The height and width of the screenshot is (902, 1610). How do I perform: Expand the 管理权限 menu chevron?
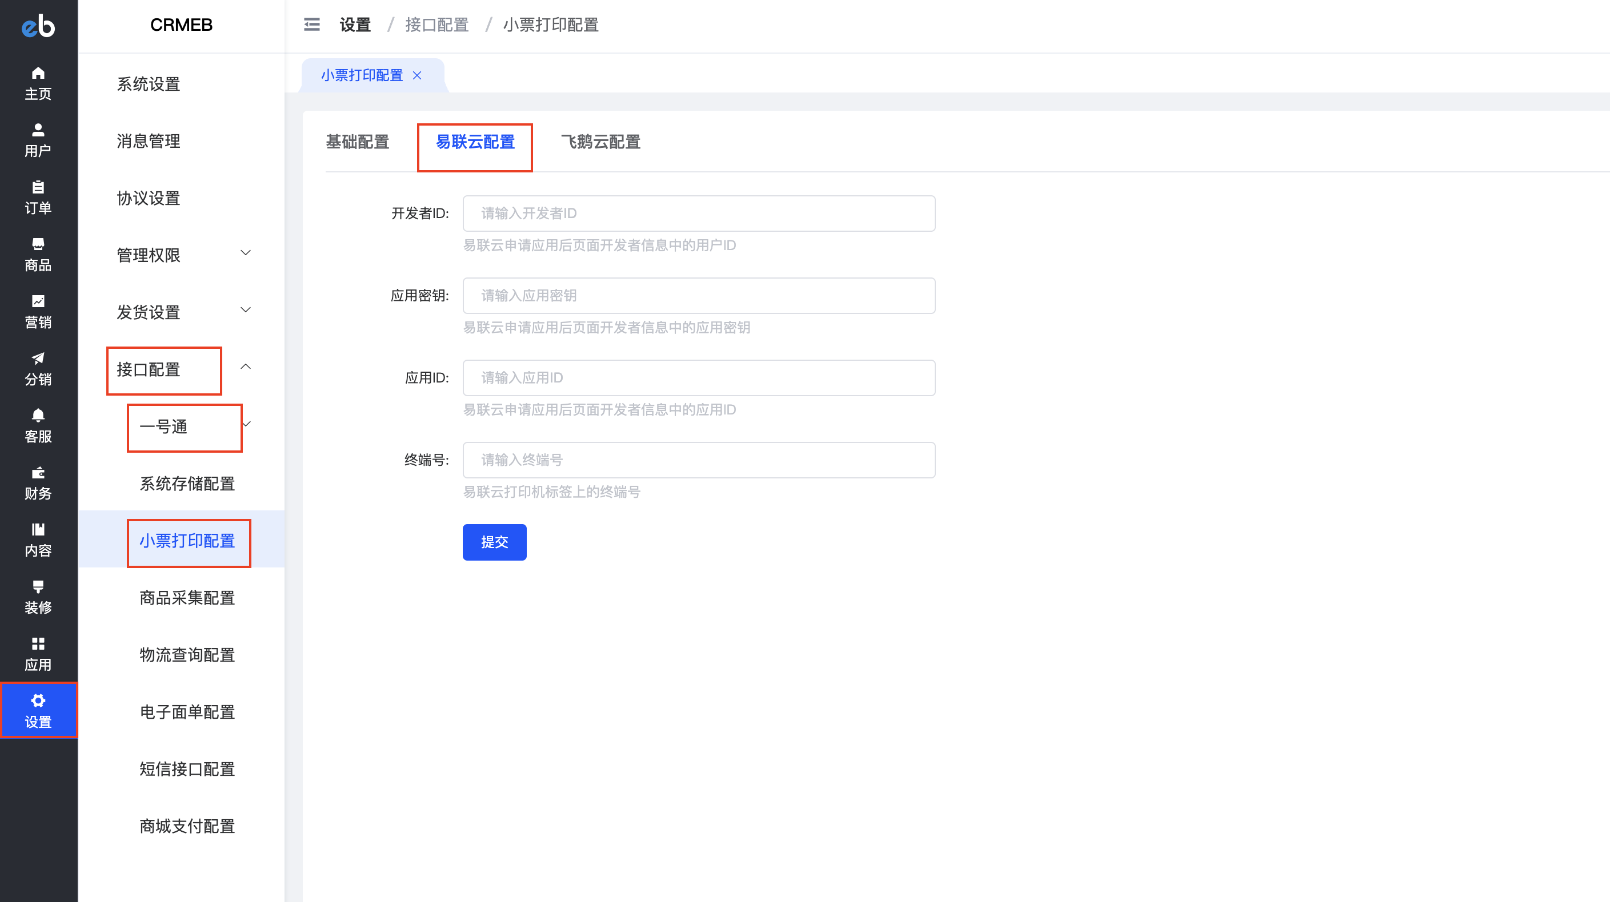pos(246,253)
